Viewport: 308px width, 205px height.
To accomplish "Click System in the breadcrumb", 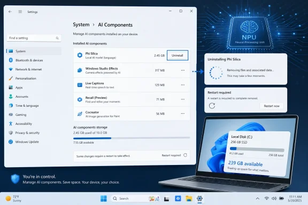I will [81, 25].
